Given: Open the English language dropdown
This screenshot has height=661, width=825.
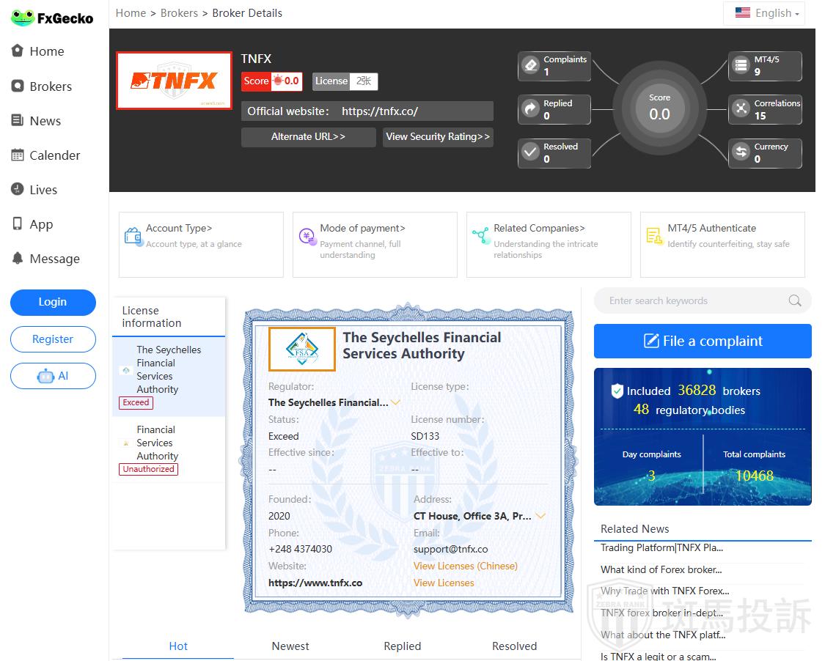Looking at the screenshot, I should tap(763, 13).
